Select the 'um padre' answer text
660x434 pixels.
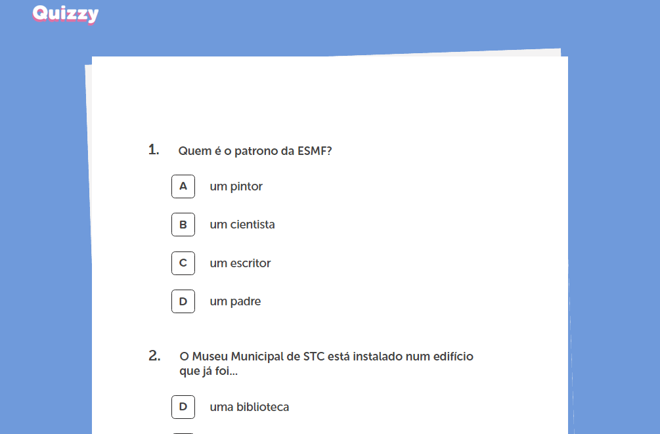tap(235, 301)
